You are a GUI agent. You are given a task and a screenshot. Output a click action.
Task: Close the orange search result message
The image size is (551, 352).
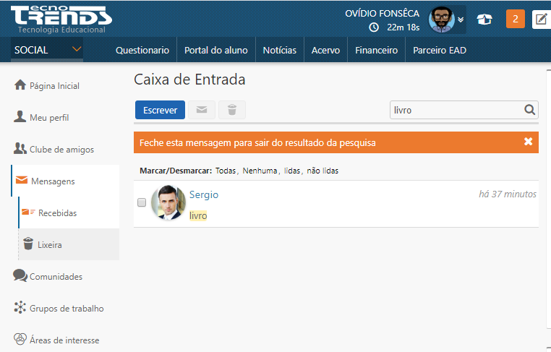(x=528, y=142)
